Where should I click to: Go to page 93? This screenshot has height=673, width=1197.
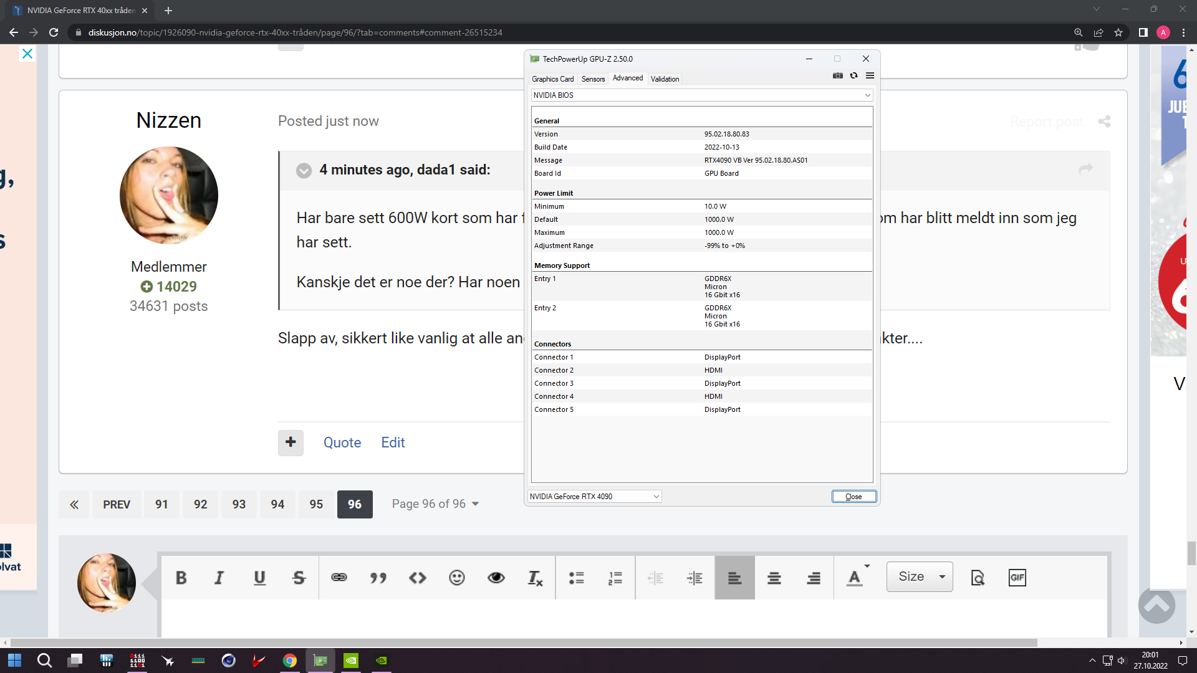point(239,504)
